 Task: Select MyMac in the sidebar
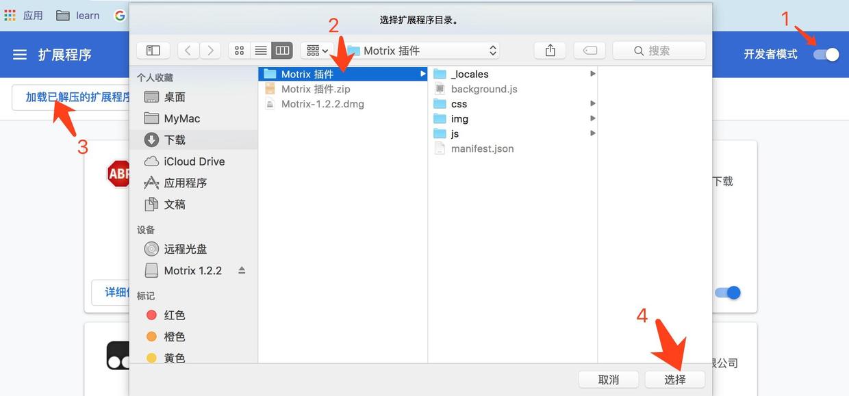point(194,118)
